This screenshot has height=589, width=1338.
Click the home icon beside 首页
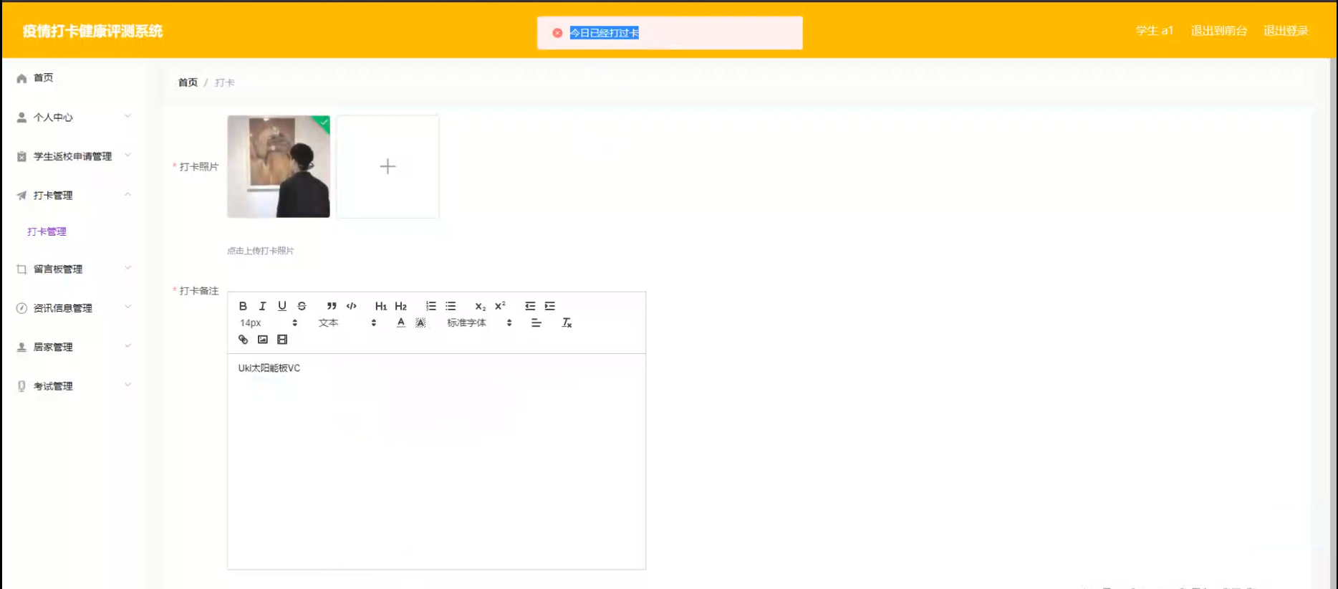(21, 78)
